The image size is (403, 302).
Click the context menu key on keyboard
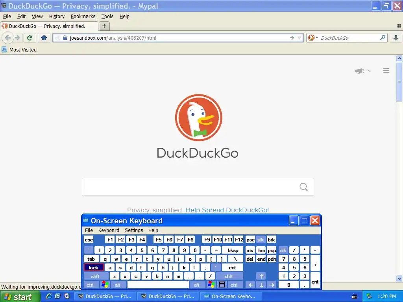pos(222,285)
